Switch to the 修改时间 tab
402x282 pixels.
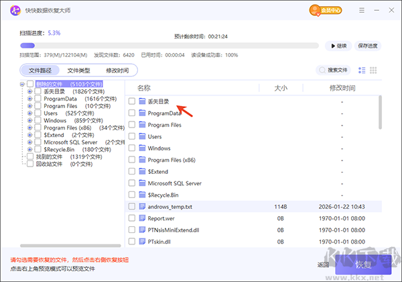[117, 70]
